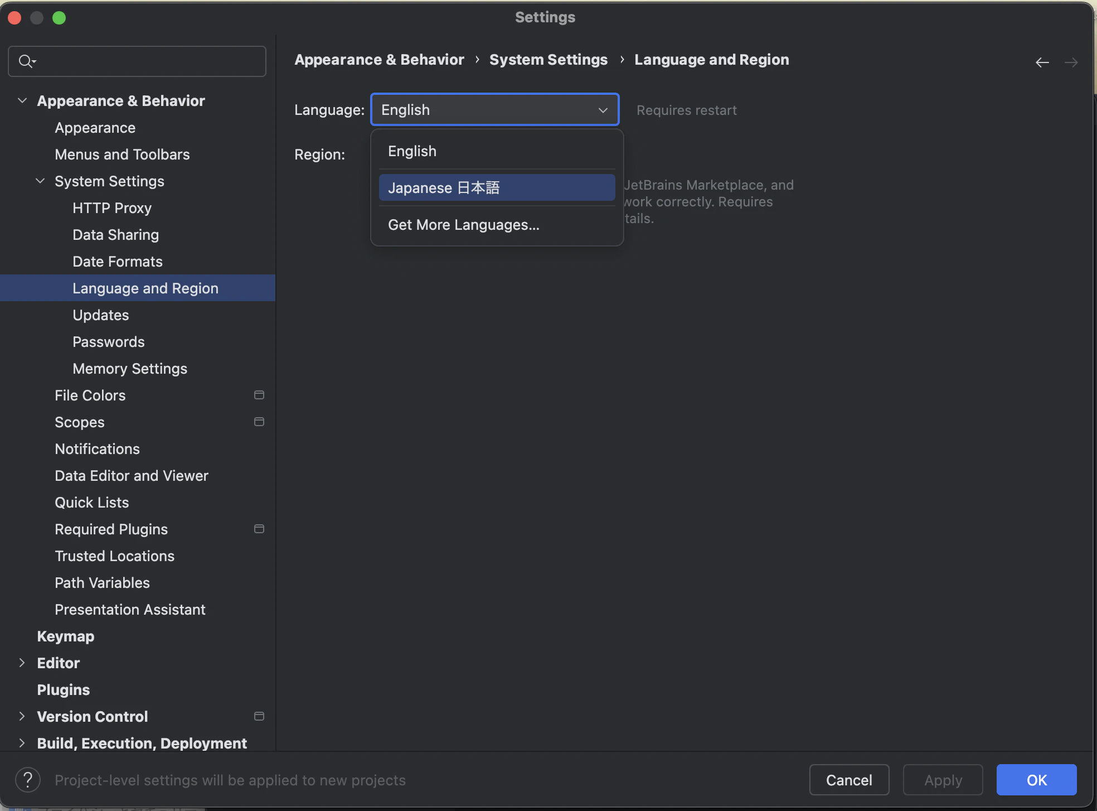Click the help question mark icon
The height and width of the screenshot is (811, 1097).
tap(28, 780)
